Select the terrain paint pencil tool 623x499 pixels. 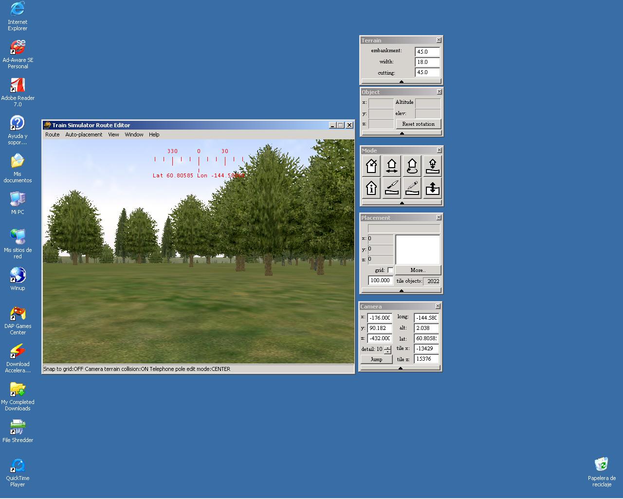click(412, 188)
